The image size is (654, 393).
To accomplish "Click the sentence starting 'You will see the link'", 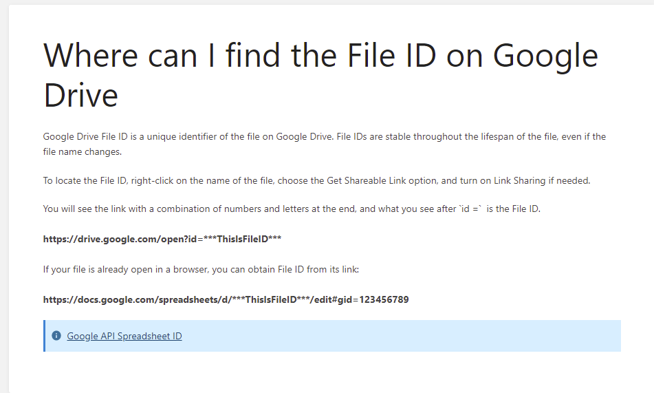I will 292,209.
